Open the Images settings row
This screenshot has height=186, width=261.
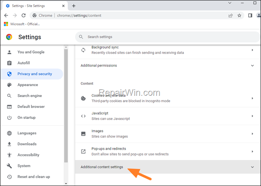(168, 134)
